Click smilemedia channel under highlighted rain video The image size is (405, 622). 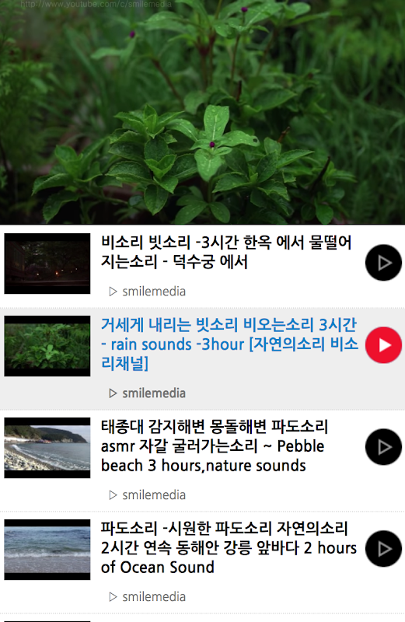[x=154, y=393]
